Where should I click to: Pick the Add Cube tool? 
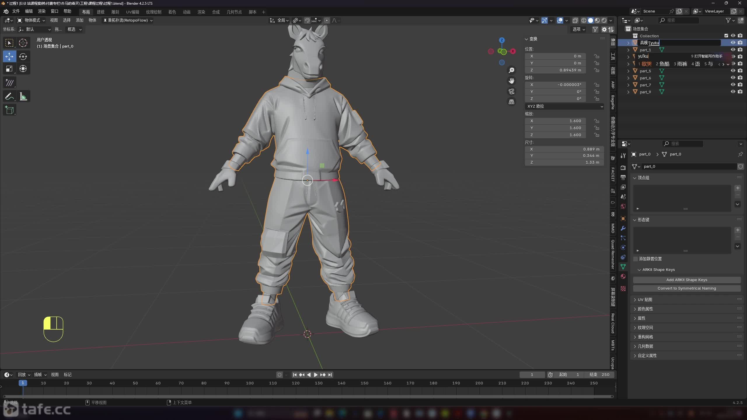pyautogui.click(x=9, y=110)
